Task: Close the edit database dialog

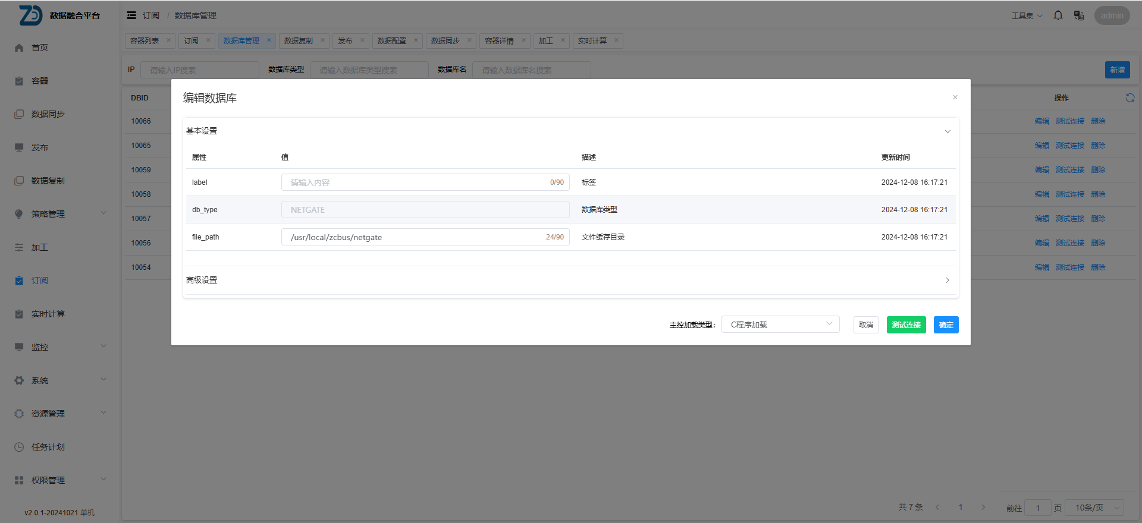Action: [955, 97]
